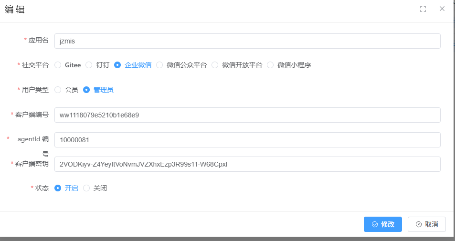This screenshot has width=455, height=241.
Task: Set user type to 会员
Action: [58, 90]
